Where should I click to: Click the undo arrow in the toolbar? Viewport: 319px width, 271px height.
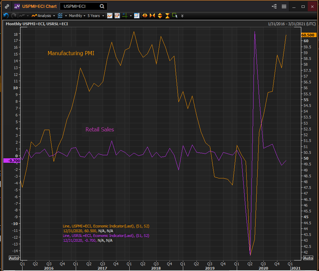[5, 16]
